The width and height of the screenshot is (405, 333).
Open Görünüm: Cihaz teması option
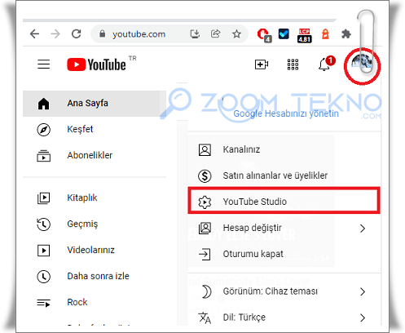tap(284, 291)
